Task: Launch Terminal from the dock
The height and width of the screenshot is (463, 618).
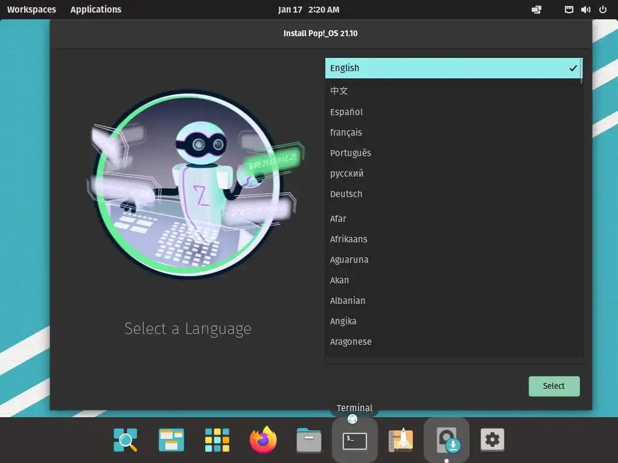Action: (355, 441)
